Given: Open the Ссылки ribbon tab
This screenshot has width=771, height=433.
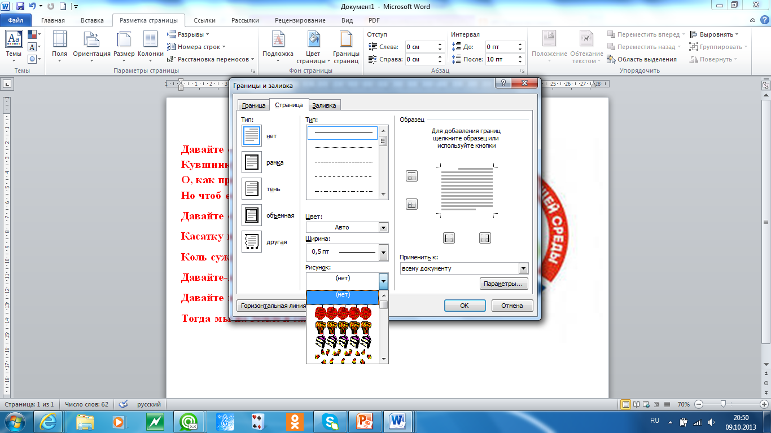Looking at the screenshot, I should 204,20.
